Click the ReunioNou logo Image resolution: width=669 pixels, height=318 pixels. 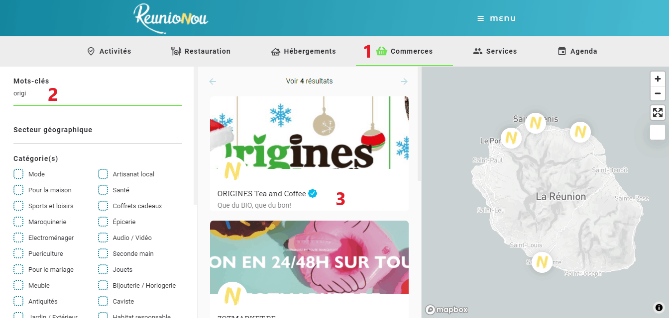coord(171,19)
